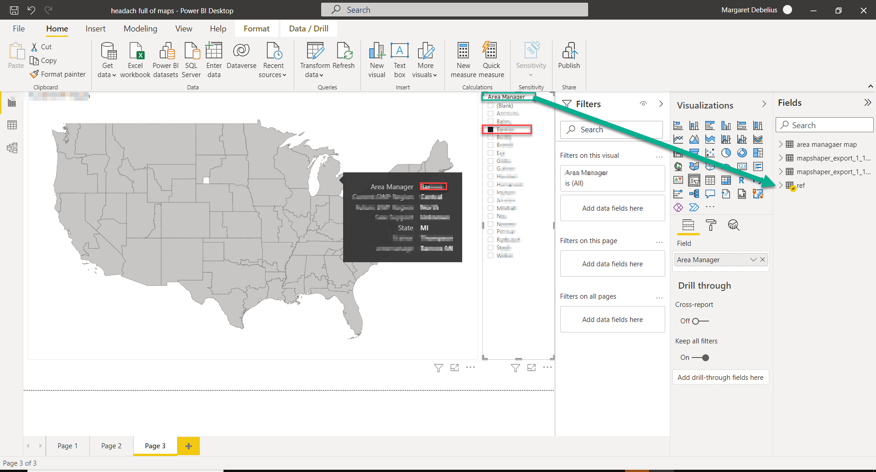Switch to Page 2 tab
The width and height of the screenshot is (876, 472).
(x=111, y=446)
